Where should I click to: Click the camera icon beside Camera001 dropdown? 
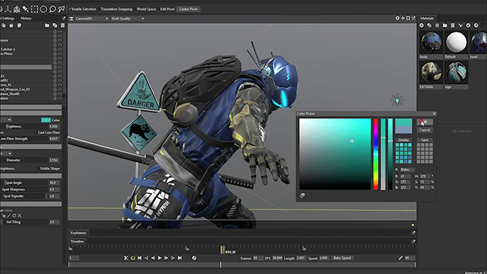[72, 19]
